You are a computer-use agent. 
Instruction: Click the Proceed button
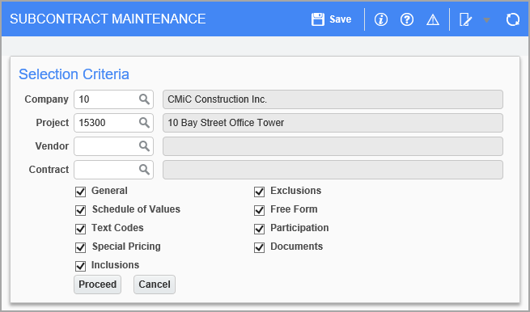(x=97, y=285)
